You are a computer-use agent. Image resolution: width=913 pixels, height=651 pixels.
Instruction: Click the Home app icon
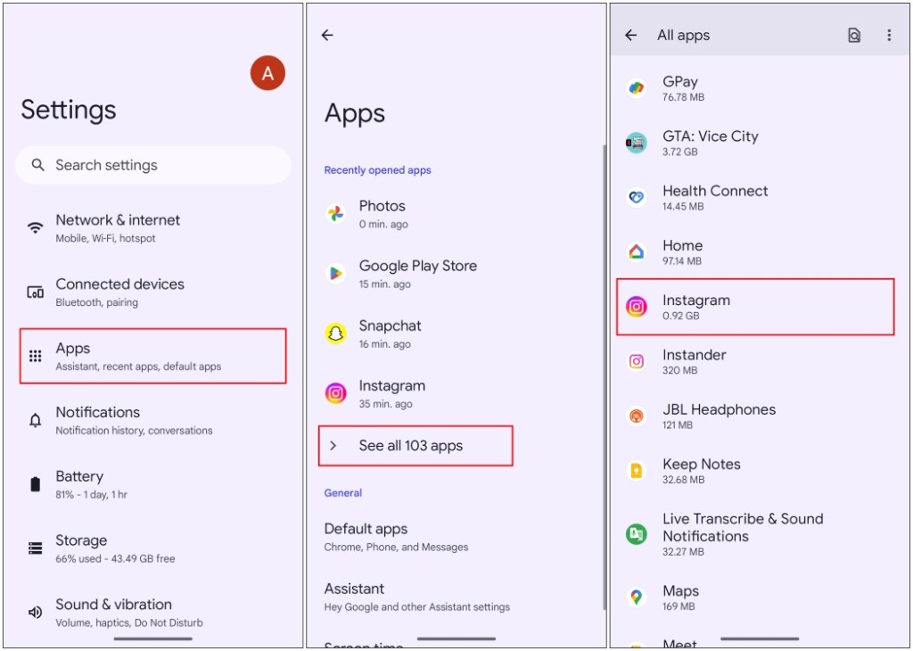pos(637,252)
